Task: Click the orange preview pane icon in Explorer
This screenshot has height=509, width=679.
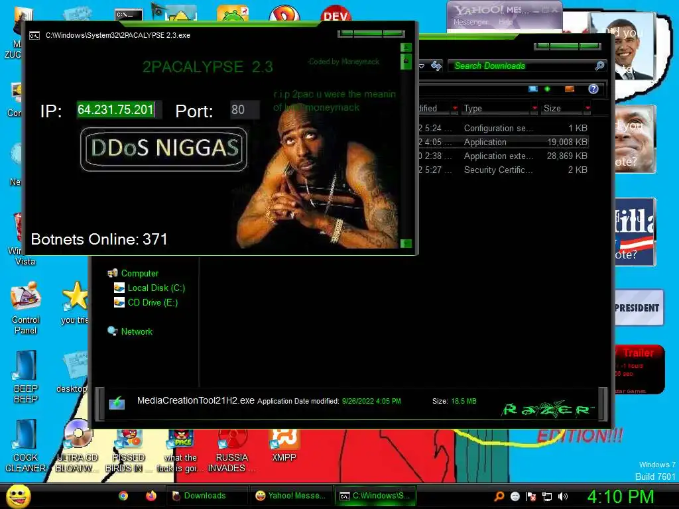Action: pos(570,89)
